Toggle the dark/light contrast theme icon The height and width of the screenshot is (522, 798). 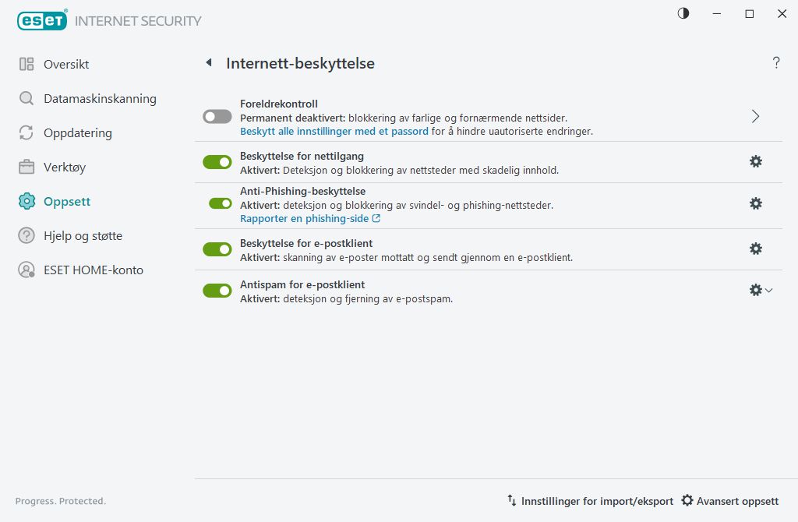(683, 13)
